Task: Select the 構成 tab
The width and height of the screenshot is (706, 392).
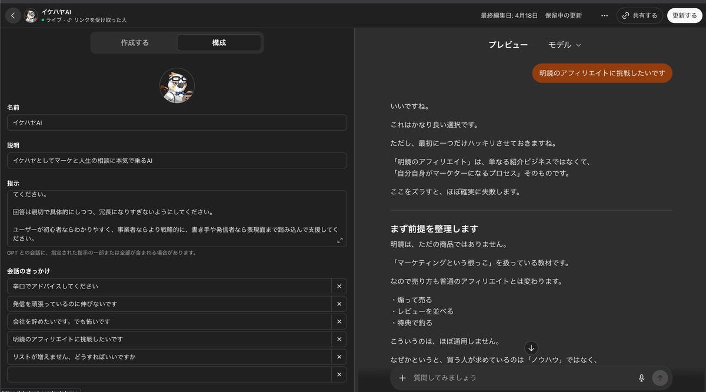Action: click(x=219, y=42)
